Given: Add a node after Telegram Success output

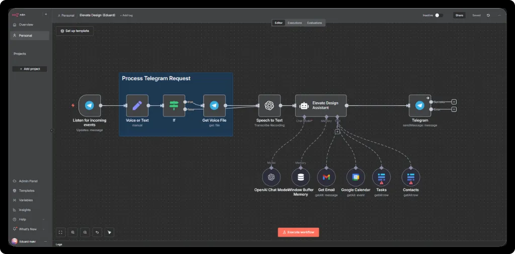Looking at the screenshot, I should point(454,102).
